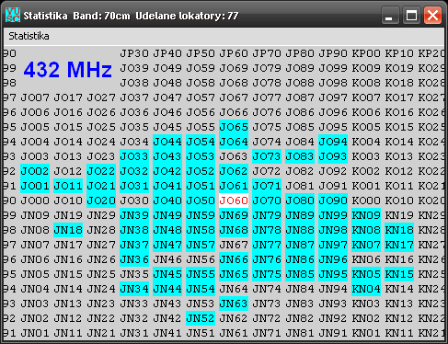Click the unworked KN11 locator cell
448x344 pixels.
coord(399,333)
